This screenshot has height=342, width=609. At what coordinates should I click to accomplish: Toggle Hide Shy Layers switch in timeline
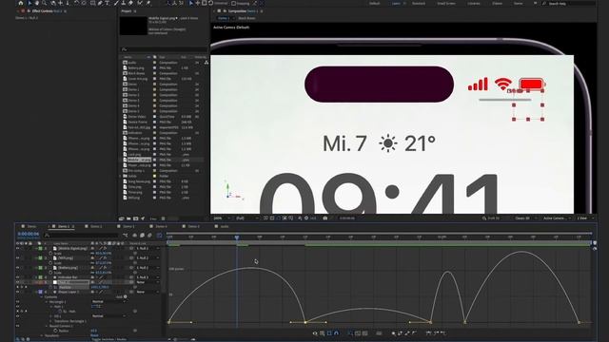135,235
